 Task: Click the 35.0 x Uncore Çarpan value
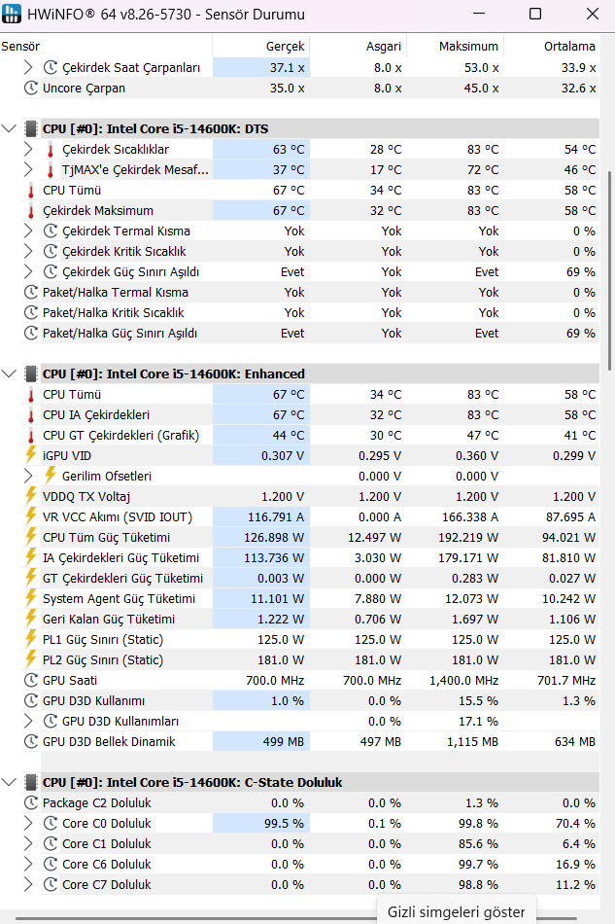(x=288, y=89)
